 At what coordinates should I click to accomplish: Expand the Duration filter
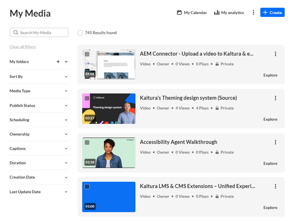point(39,163)
